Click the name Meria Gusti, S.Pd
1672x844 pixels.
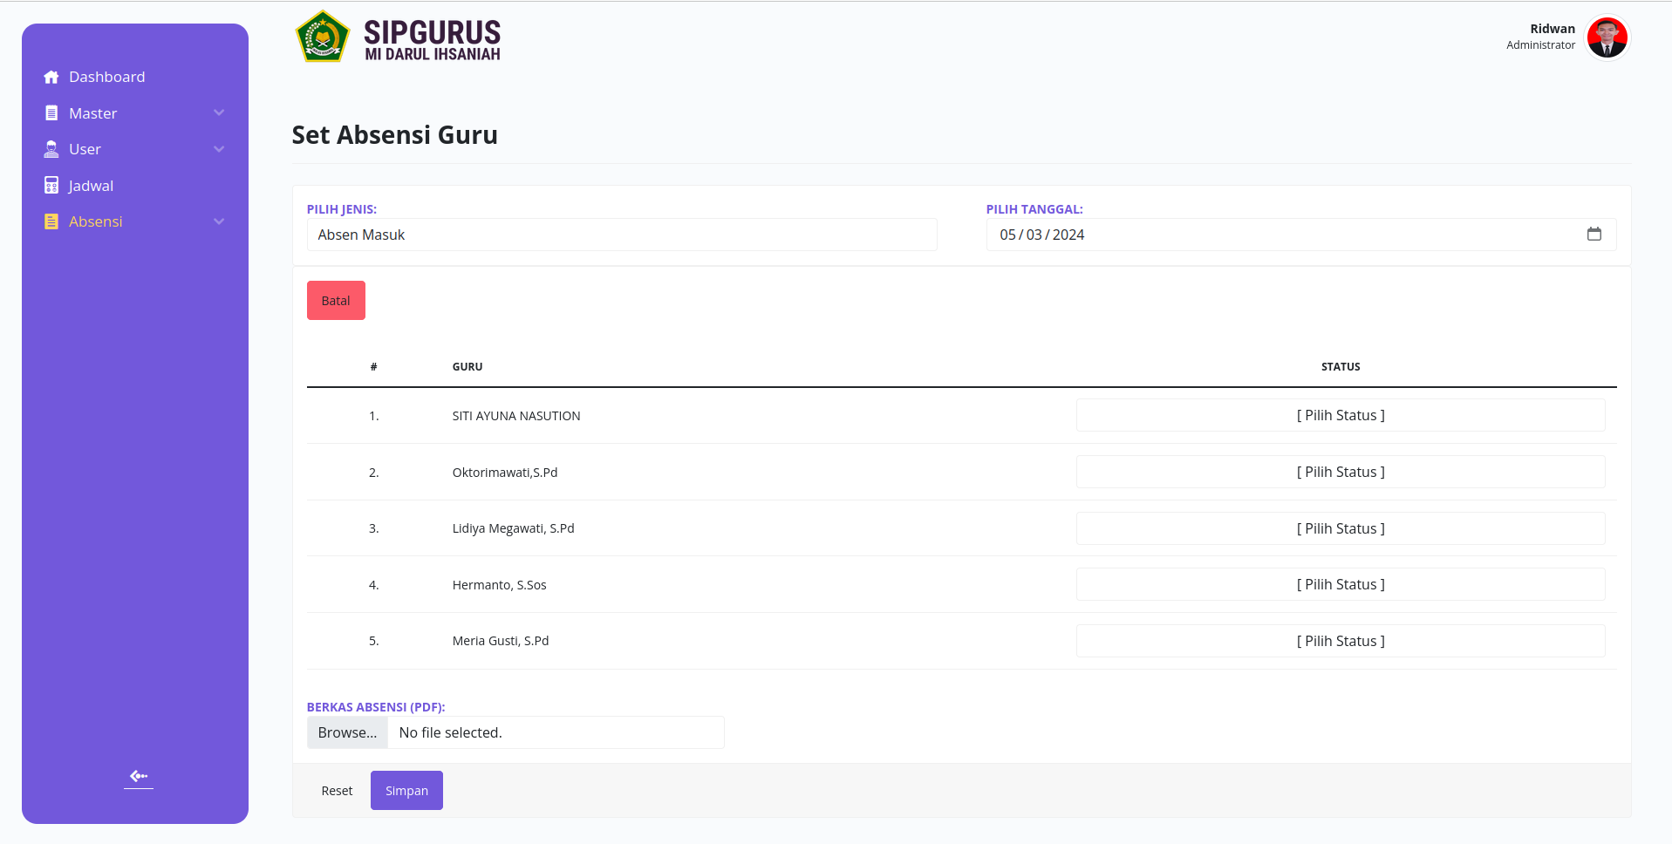[x=501, y=641]
